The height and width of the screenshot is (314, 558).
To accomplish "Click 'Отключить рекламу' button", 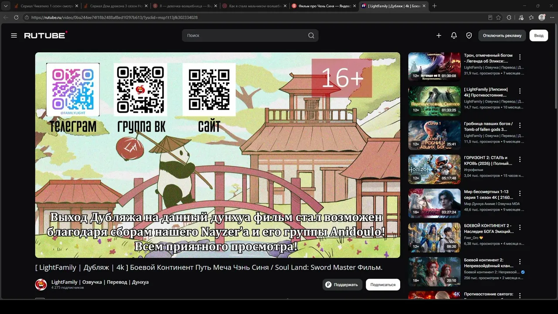I will pos(502,35).
